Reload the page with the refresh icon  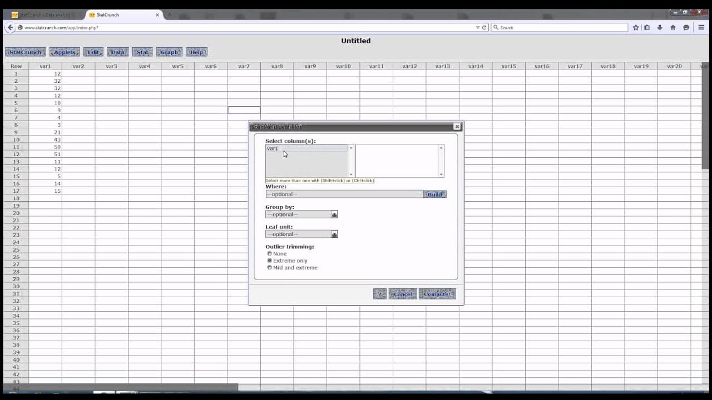(484, 27)
